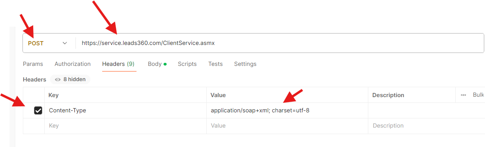Viewport: 485px width, 147px height.
Task: Click the request URL field
Action: [x=280, y=43]
